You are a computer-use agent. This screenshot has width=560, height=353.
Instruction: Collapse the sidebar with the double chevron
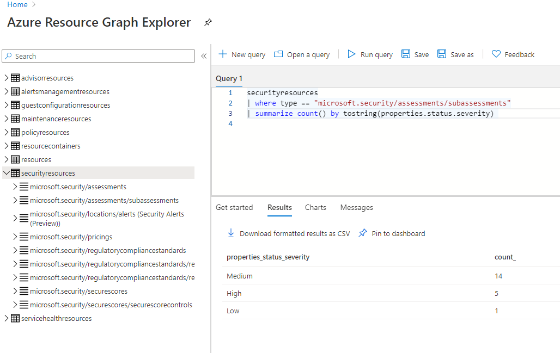tap(204, 56)
